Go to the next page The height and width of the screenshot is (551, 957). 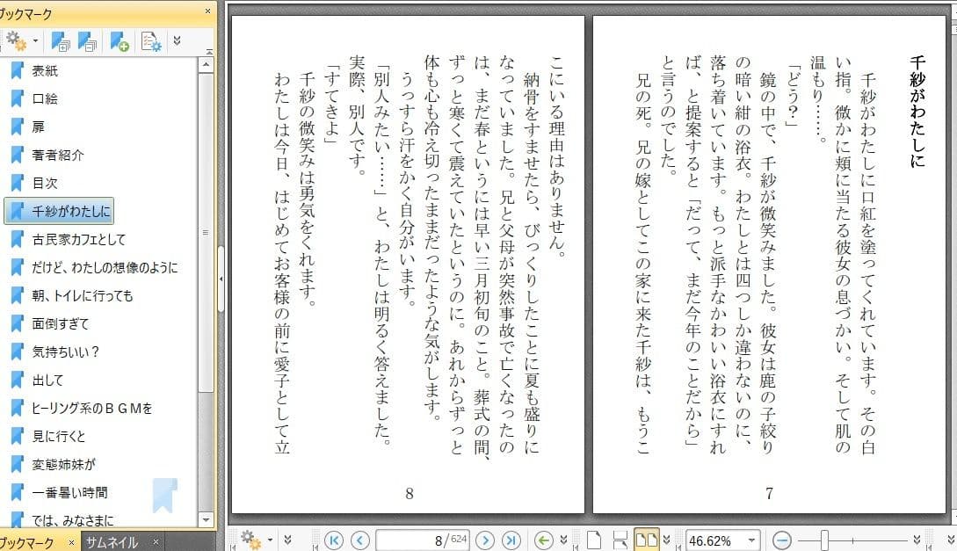pos(484,540)
